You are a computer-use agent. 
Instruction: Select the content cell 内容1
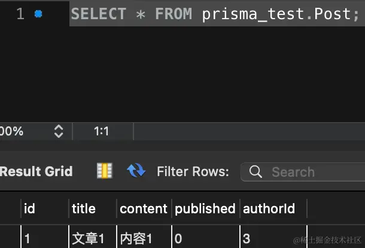tap(144, 238)
